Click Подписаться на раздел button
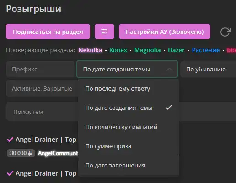The height and width of the screenshot is (183, 236). [48, 32]
